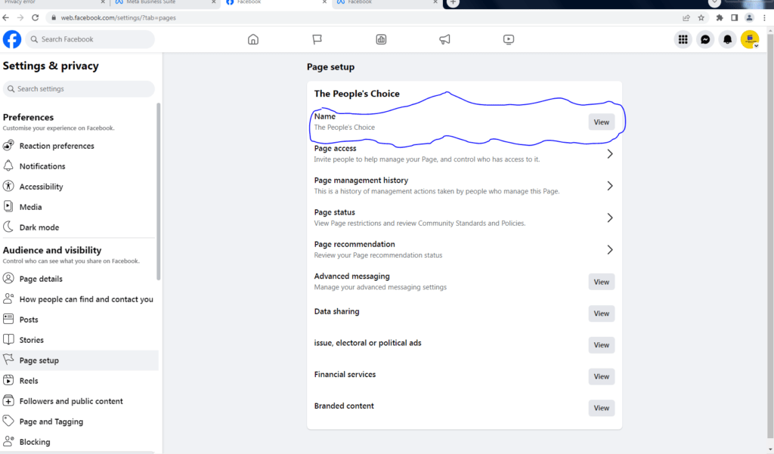Click the Search Facebook field
Screen dimensions: 774x454
click(x=90, y=39)
